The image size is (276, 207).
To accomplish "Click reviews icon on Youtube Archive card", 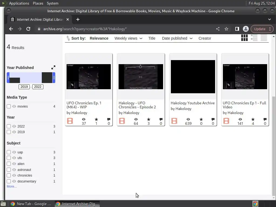I will coord(213,119).
